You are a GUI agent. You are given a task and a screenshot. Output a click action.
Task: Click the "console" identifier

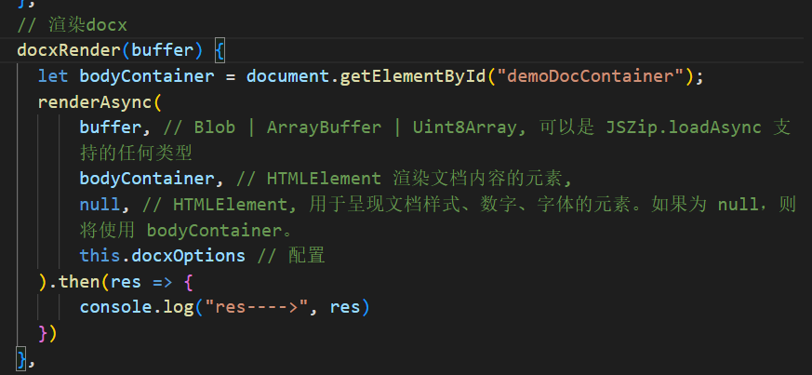pos(115,307)
